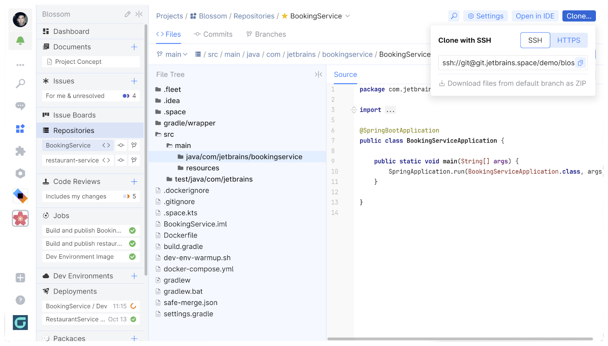
Task: Open extensions puzzle piece icon
Action: pyautogui.click(x=20, y=151)
